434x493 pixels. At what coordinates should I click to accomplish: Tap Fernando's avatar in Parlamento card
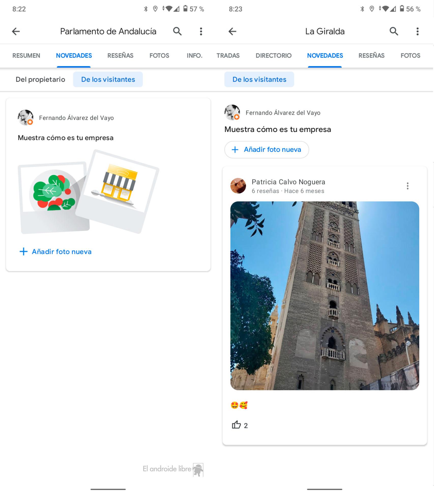(x=25, y=117)
